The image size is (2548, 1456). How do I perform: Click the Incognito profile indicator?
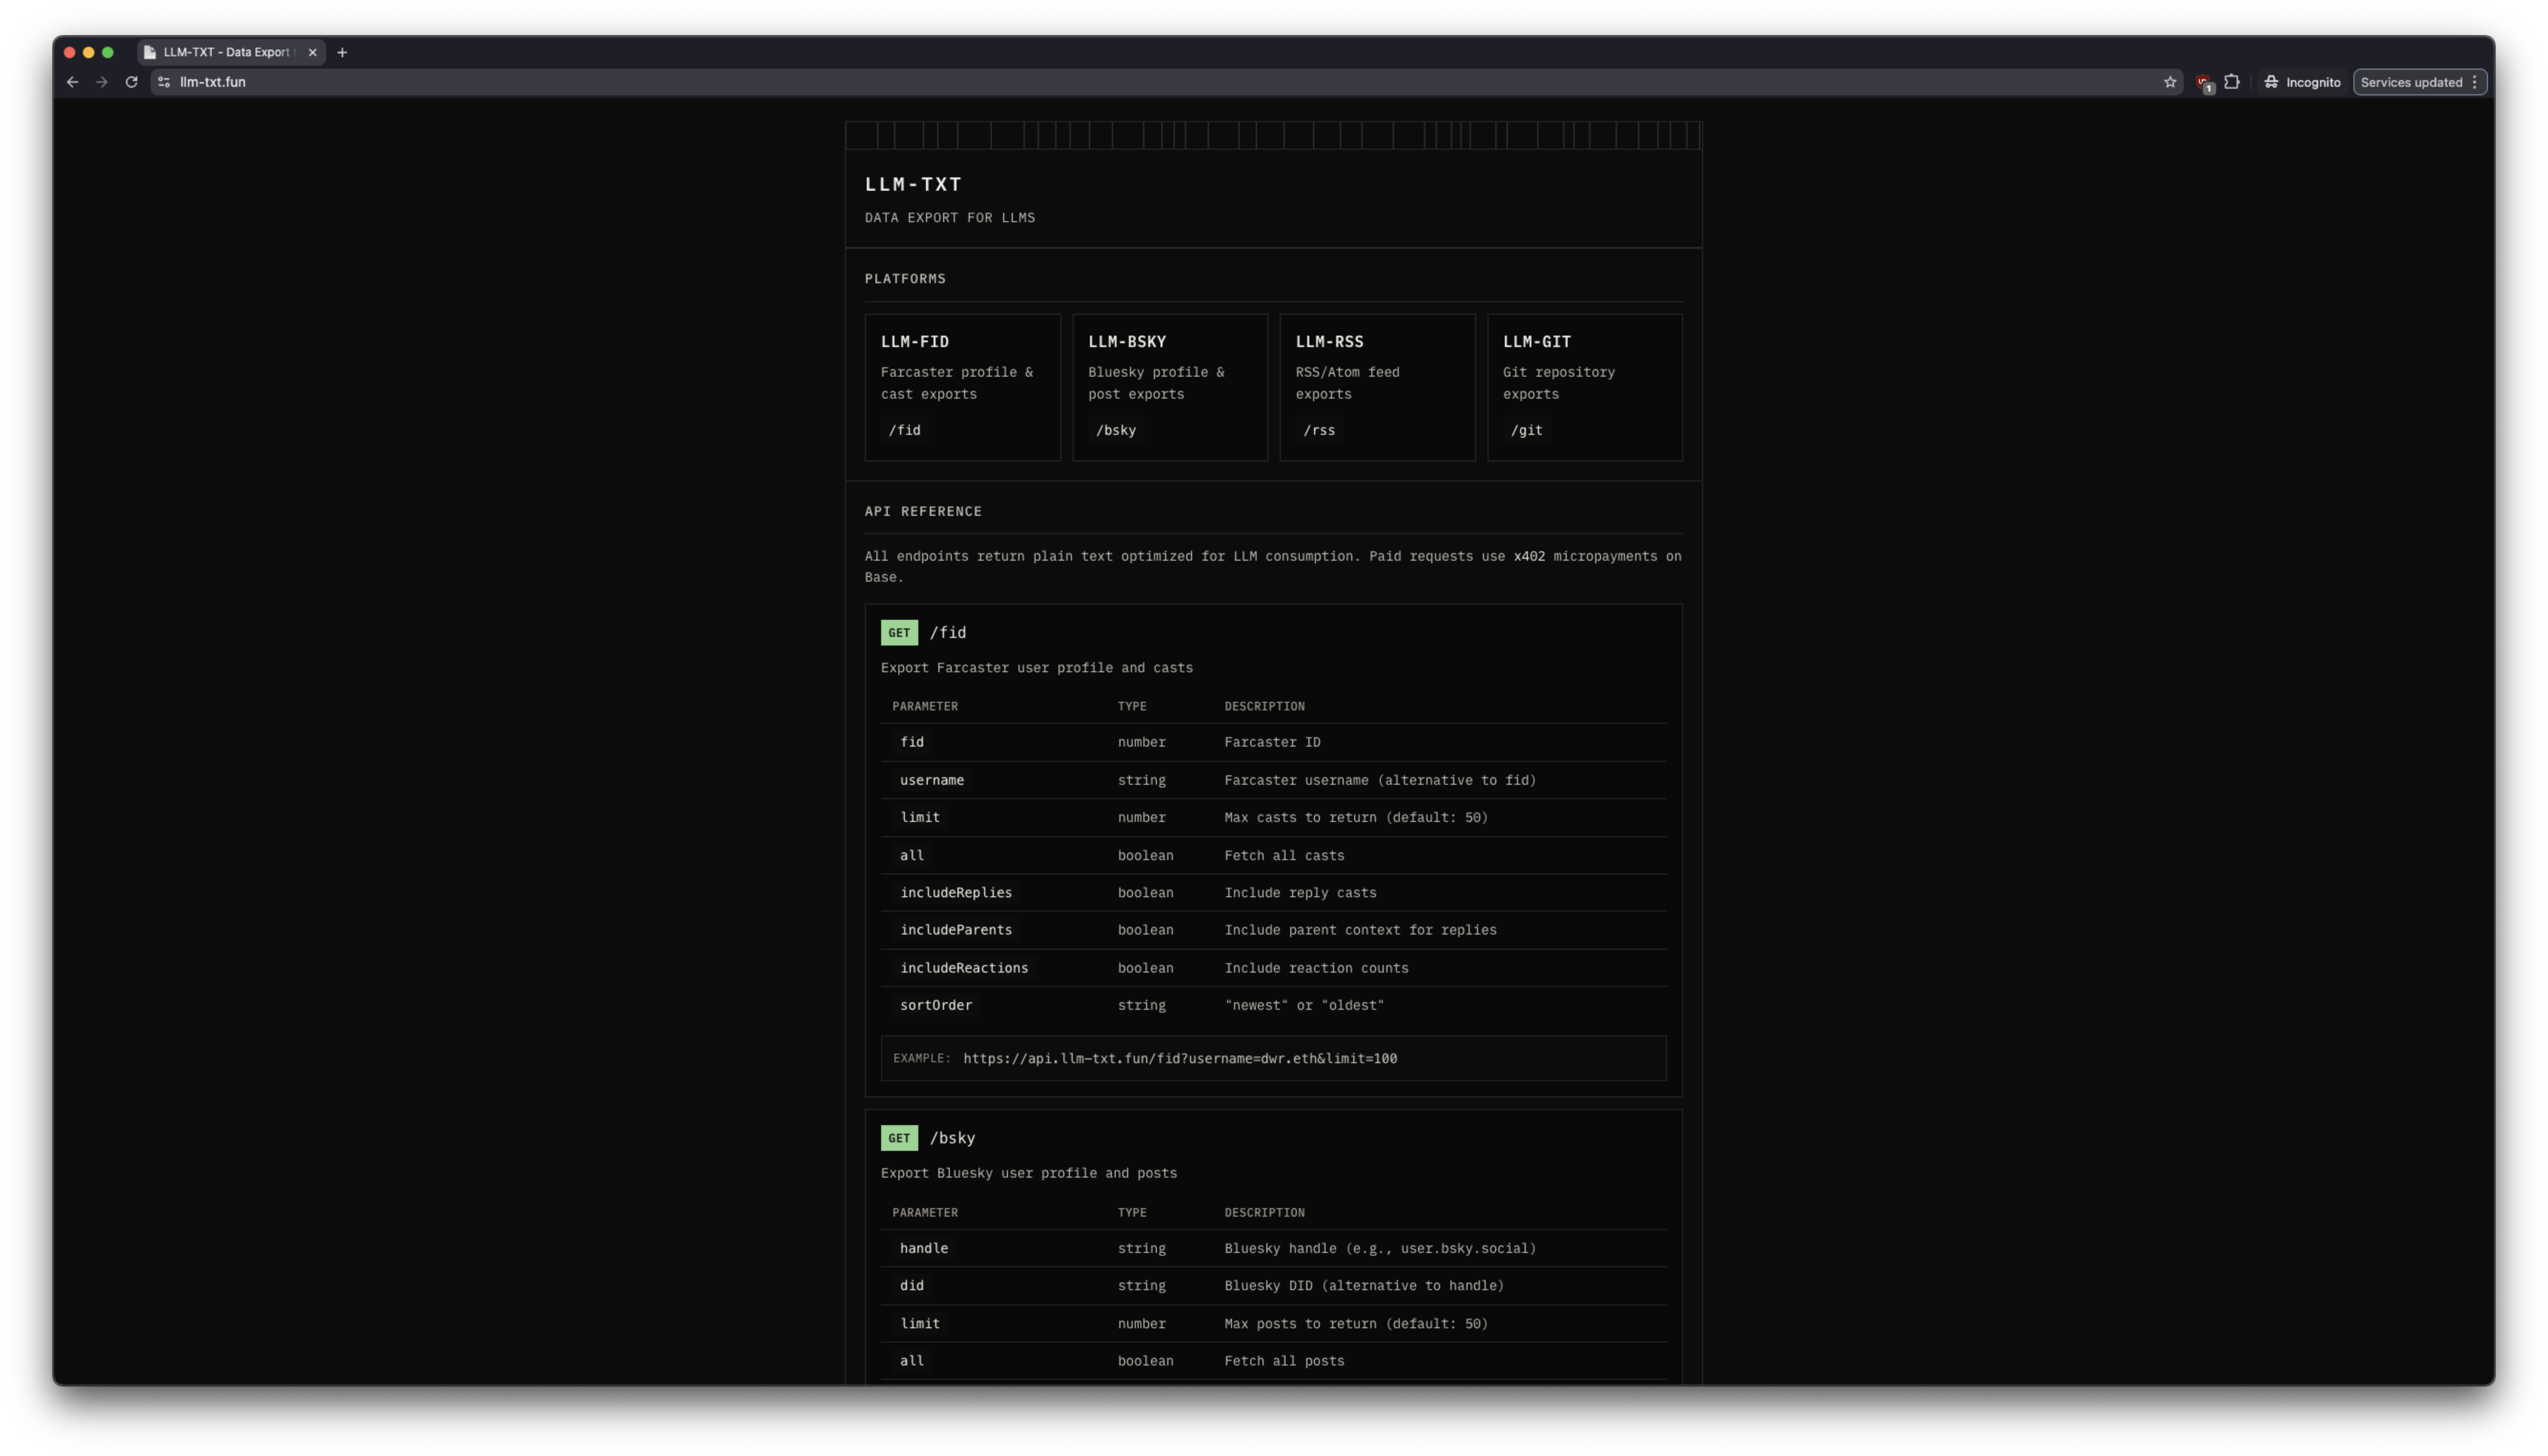click(2301, 82)
